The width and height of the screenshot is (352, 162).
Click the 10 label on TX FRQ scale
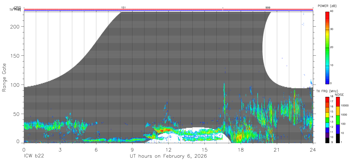coord(332,137)
